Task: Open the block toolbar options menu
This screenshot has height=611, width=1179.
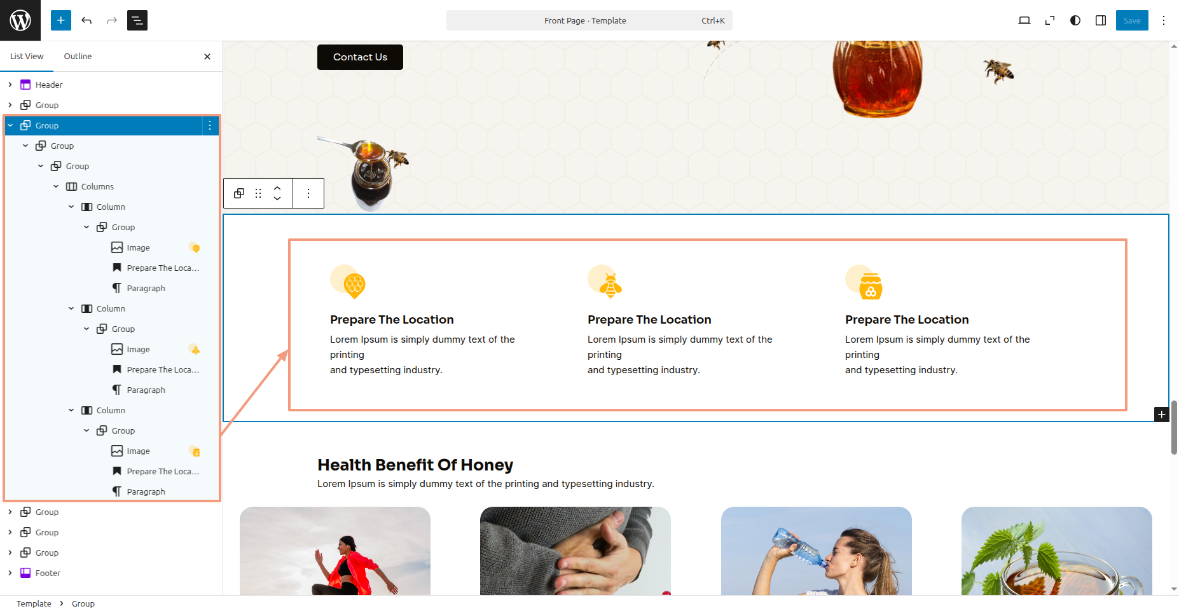Action: [x=308, y=193]
